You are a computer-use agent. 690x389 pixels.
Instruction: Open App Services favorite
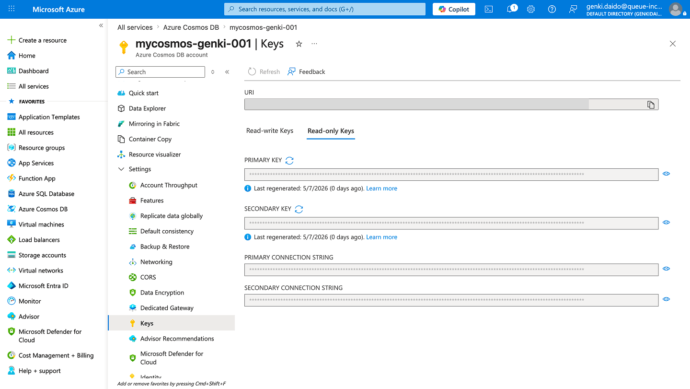[31, 163]
